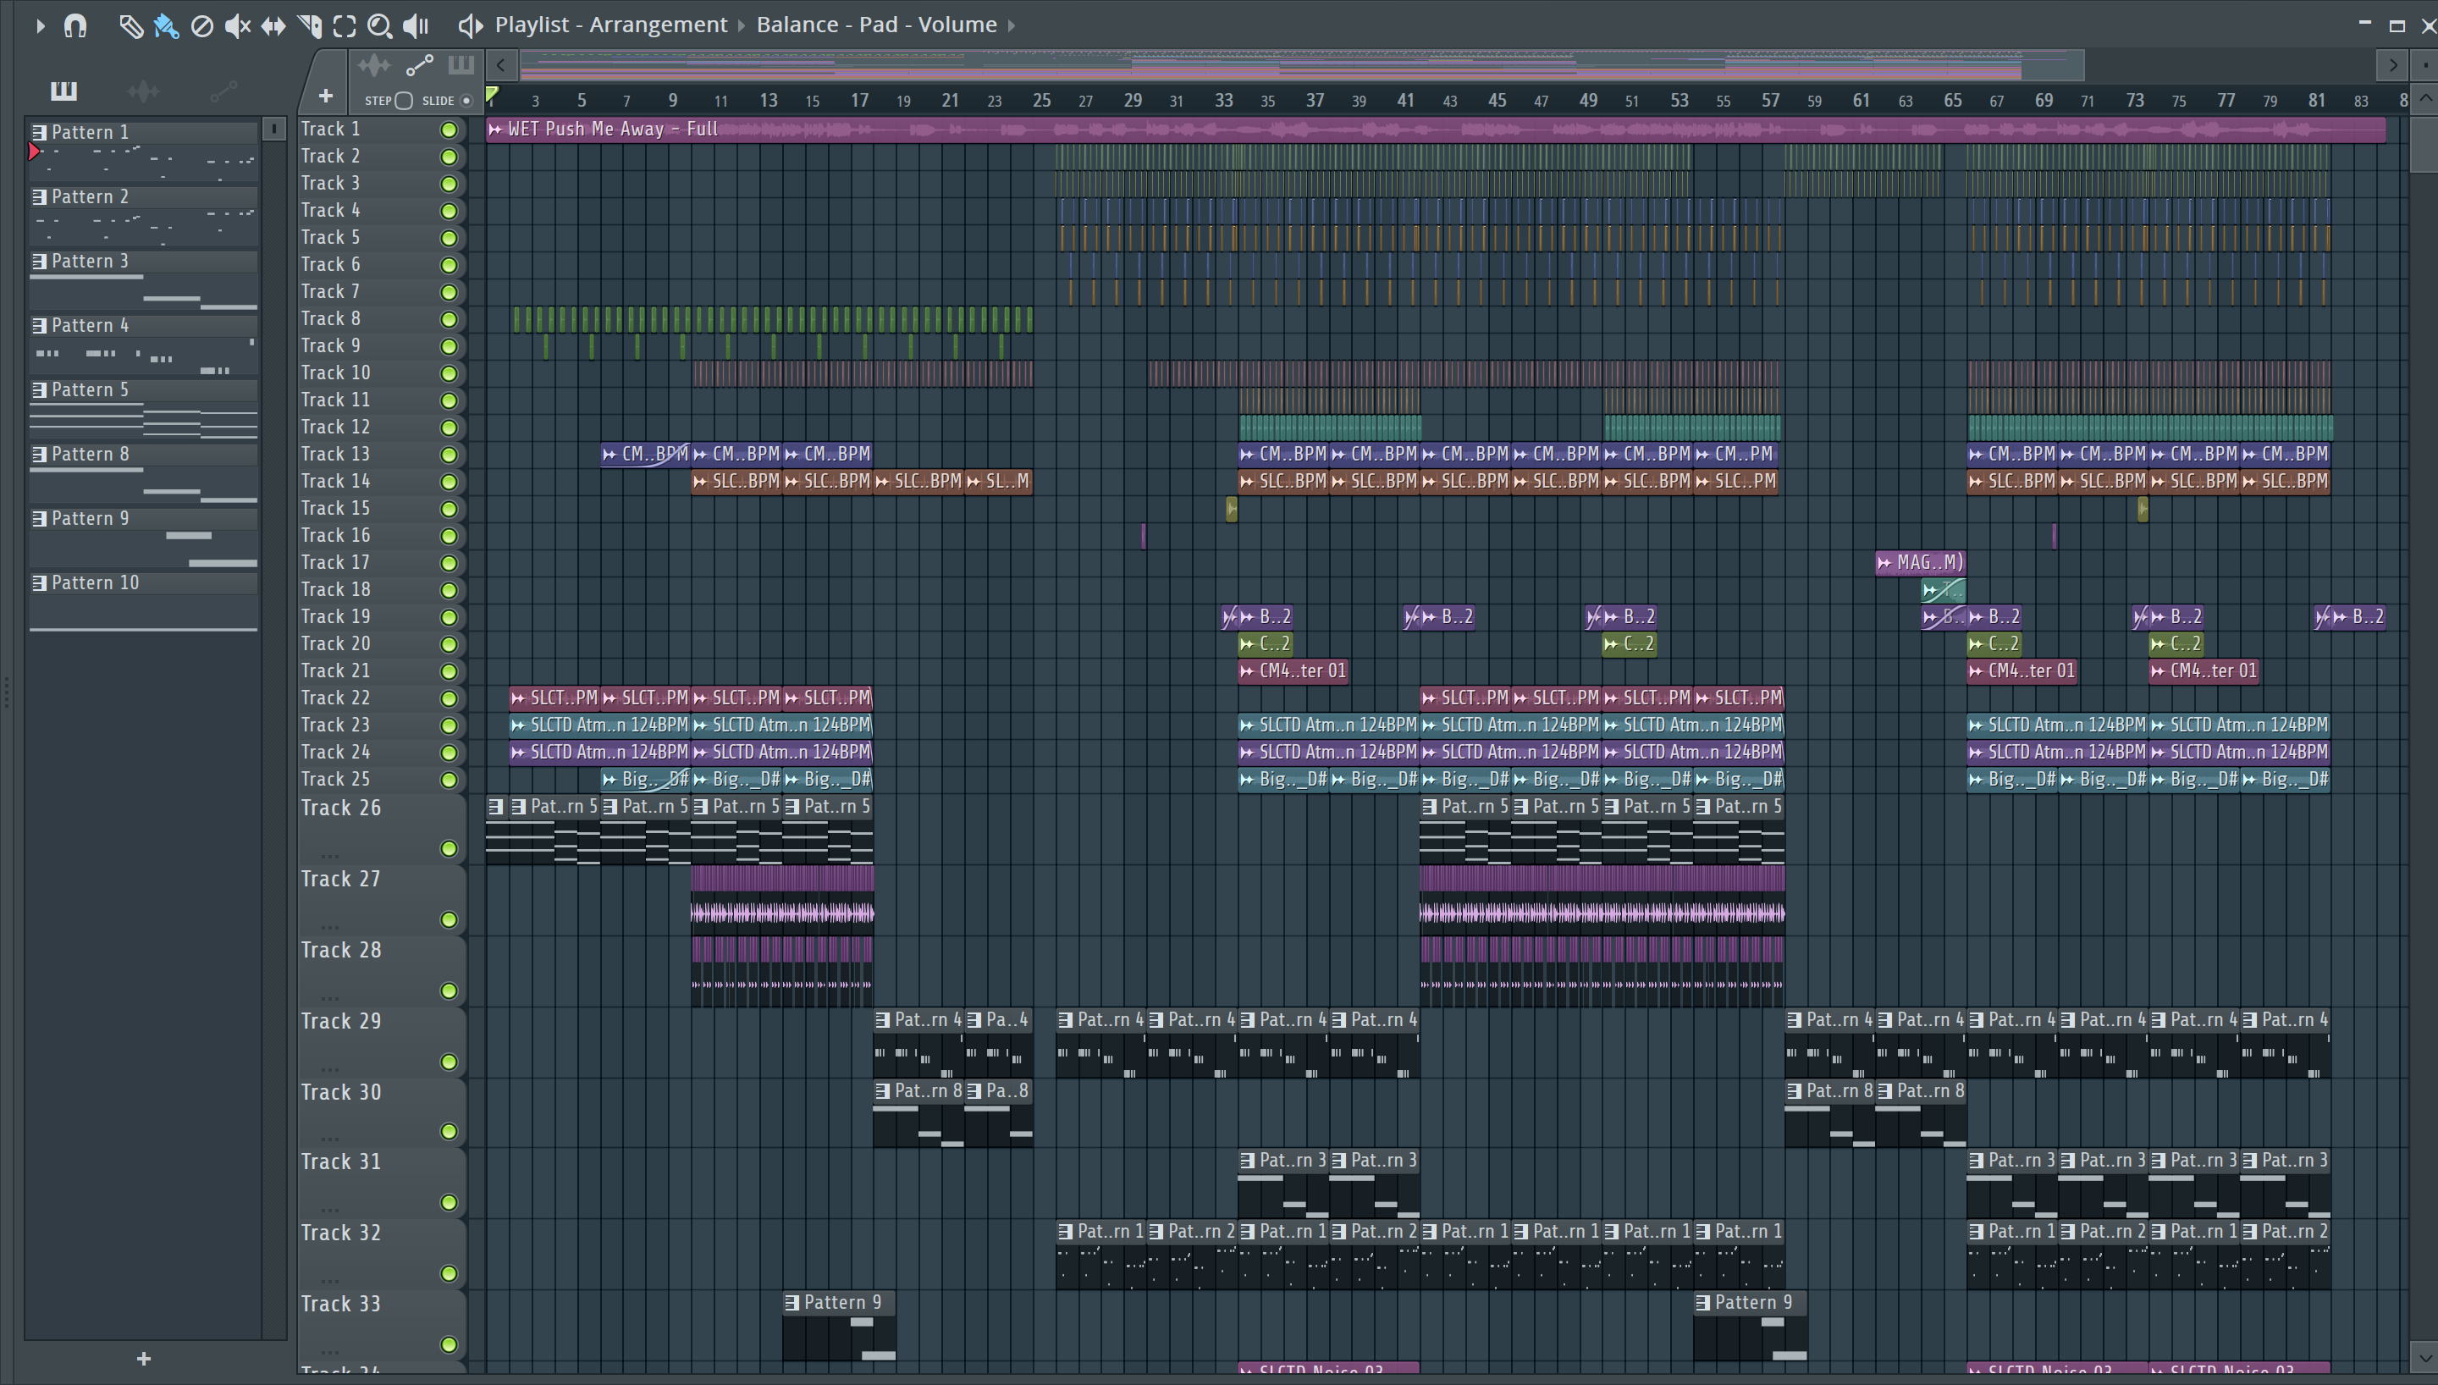
Task: Click the speaker icon before Playlist title
Action: coord(470,25)
